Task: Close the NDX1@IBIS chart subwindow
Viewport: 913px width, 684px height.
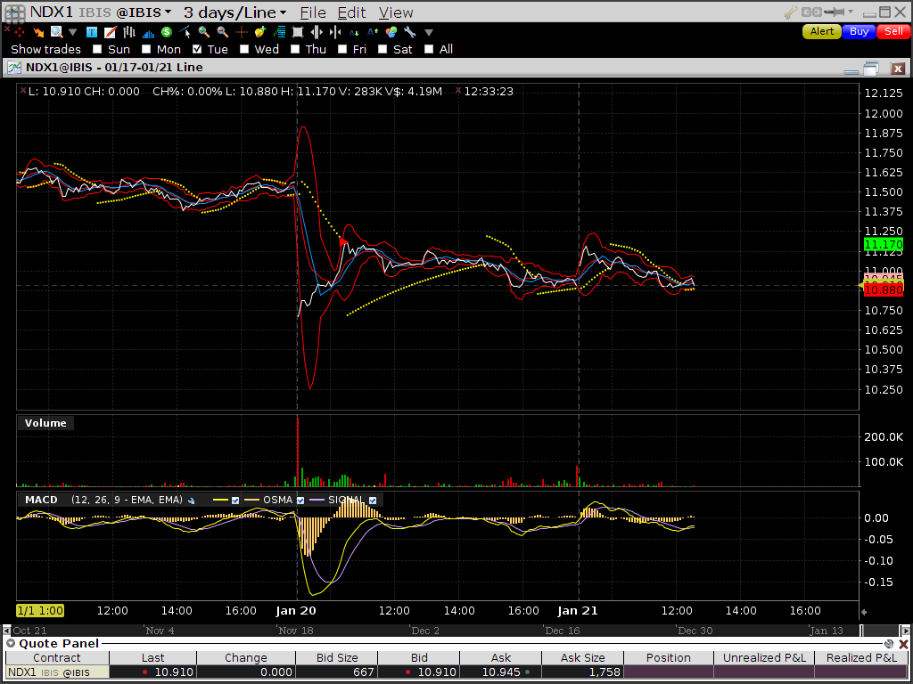Action: (897, 69)
